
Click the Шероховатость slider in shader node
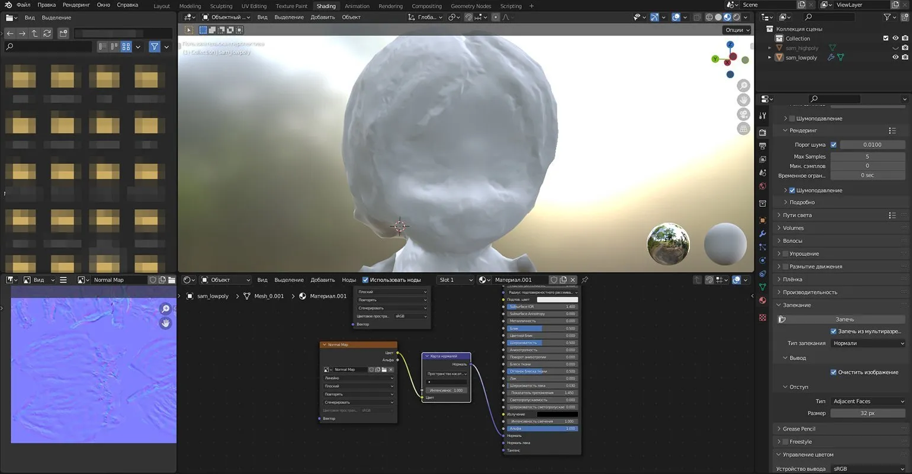[541, 342]
